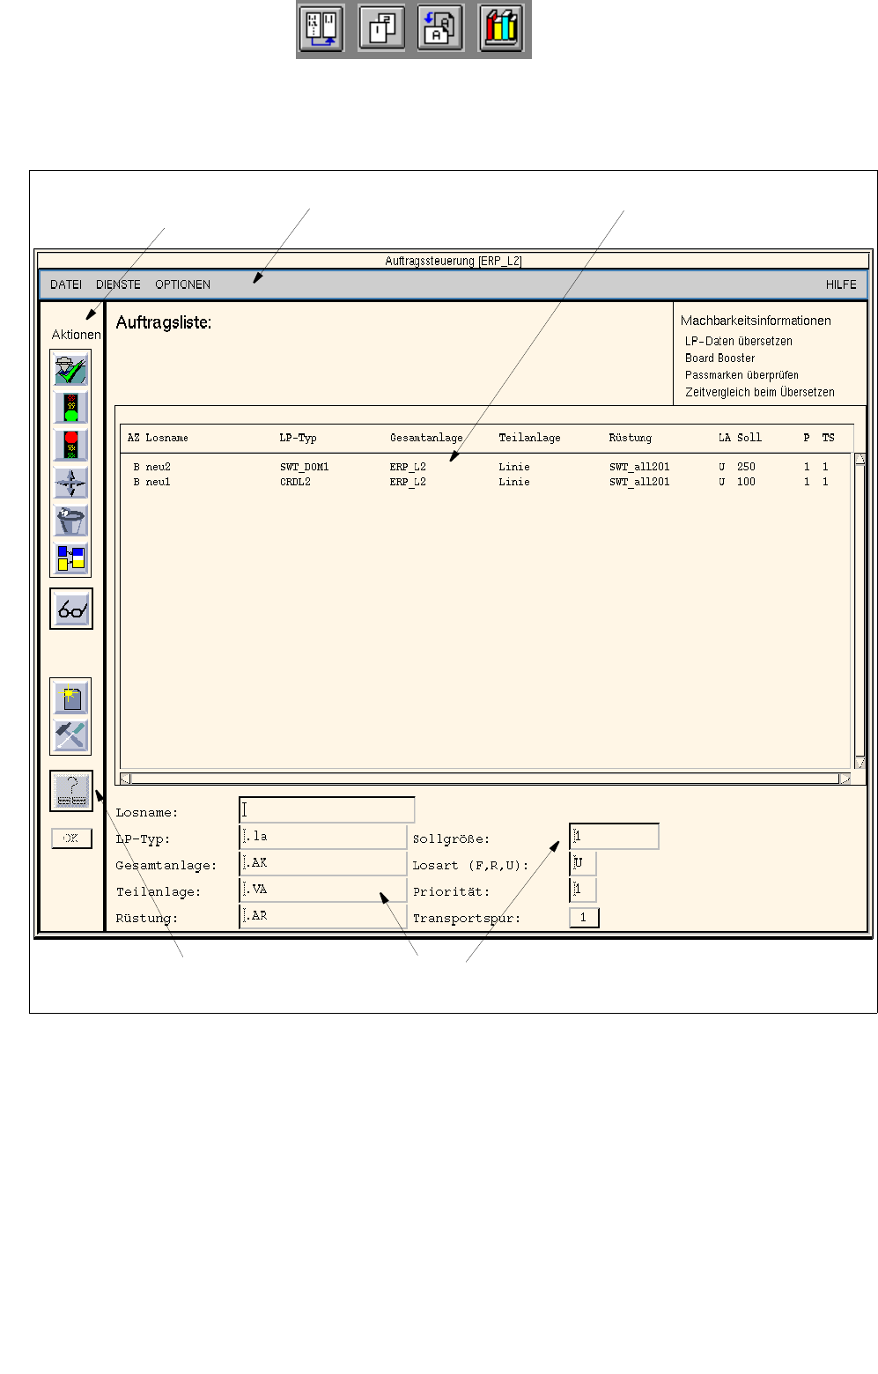This screenshot has height=1374, width=878.
Task: Open the DATEI menu
Action: point(66,284)
